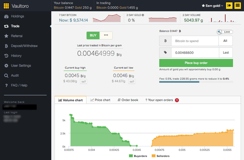Open the yellow hamburger menu button
The height and width of the screenshot is (160, 244).
[x=238, y=6]
